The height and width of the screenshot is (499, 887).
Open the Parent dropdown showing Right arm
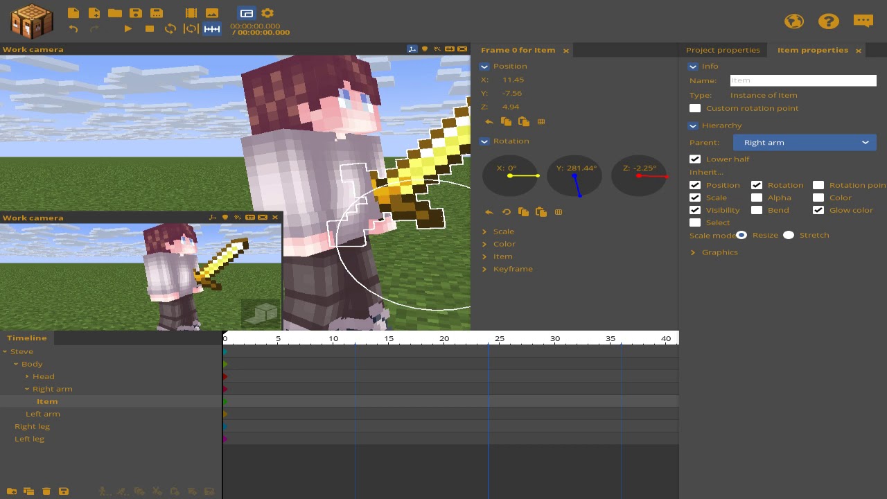click(x=805, y=142)
